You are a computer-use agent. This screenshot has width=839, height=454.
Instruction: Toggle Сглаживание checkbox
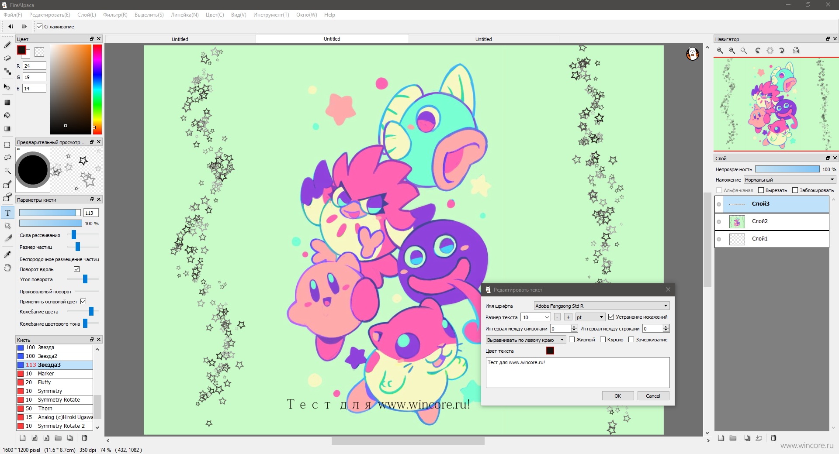coord(40,27)
